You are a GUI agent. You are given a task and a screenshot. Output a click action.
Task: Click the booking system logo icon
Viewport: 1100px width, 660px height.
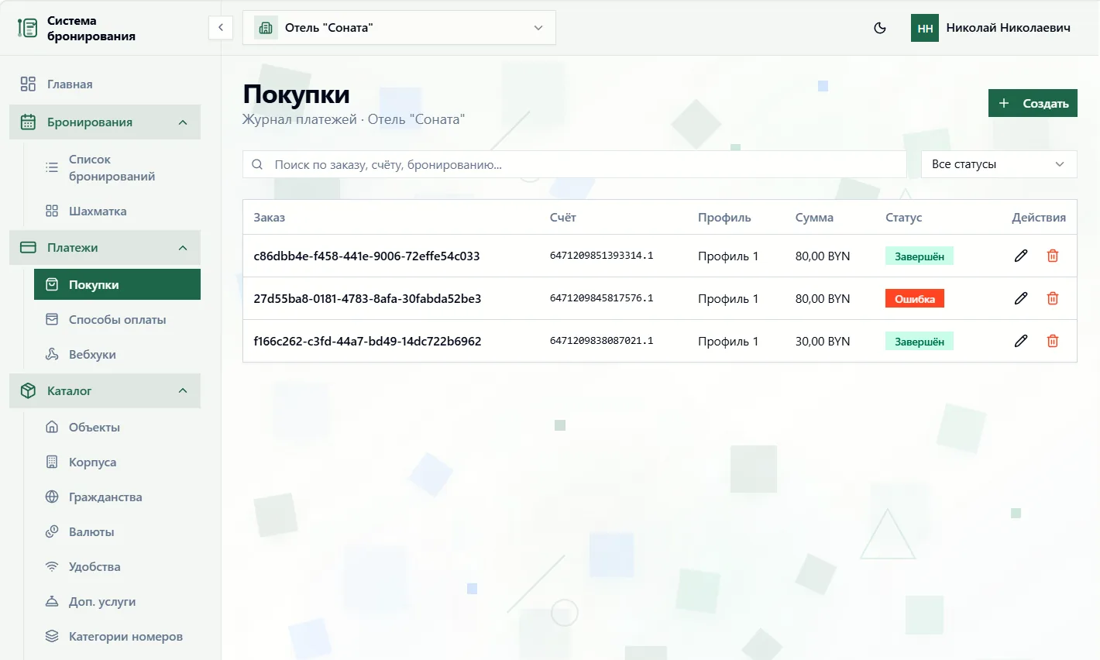click(28, 28)
